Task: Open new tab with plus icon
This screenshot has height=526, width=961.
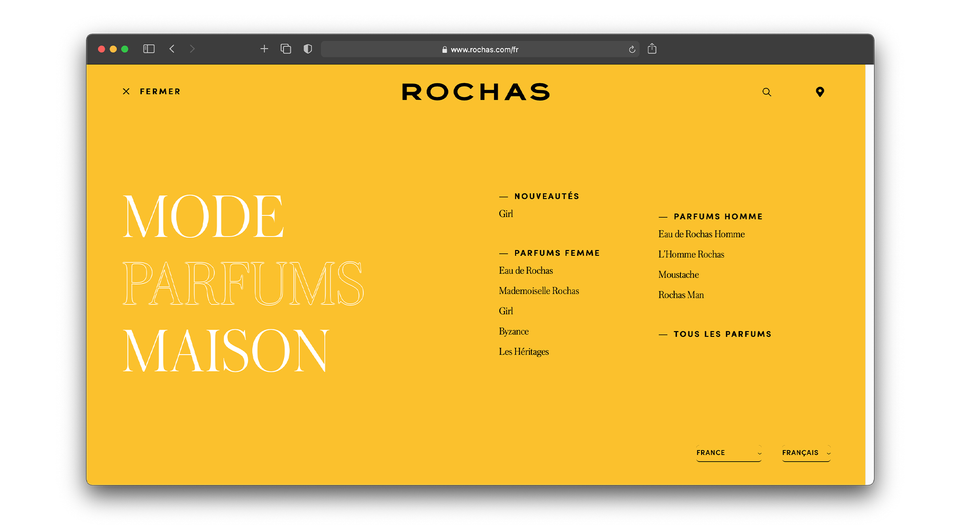Action: (x=264, y=49)
